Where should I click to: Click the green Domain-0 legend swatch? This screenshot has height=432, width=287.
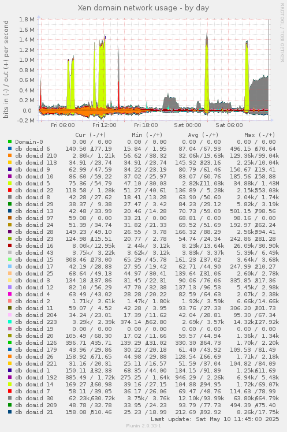pos(10,141)
